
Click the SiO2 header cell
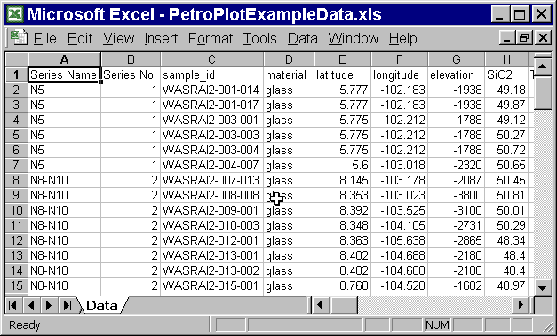[507, 74]
